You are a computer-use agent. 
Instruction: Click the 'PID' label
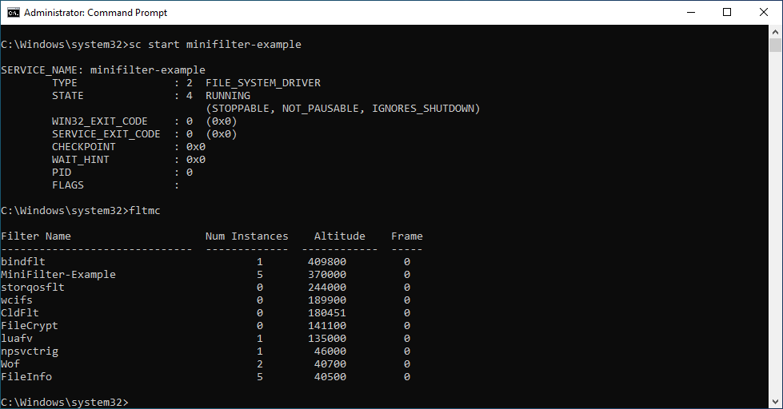point(62,172)
